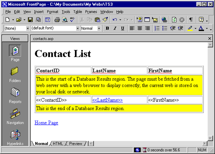215x154 pixels.
Task: Toggle Underline formatting
Action: click(122, 28)
